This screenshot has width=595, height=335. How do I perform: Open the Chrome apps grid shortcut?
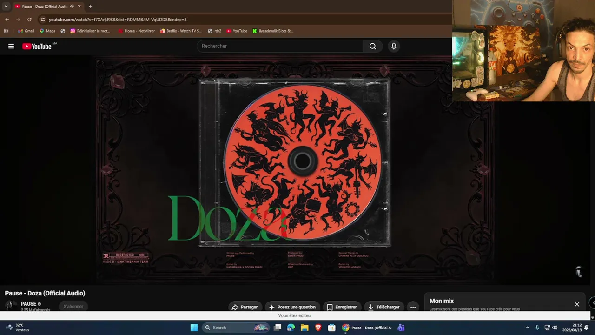(x=6, y=31)
